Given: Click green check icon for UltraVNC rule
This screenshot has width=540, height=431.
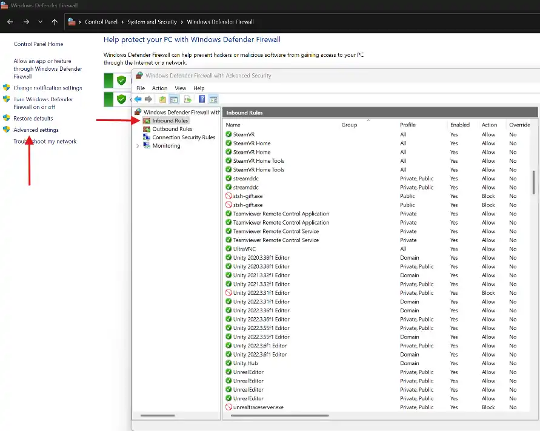Looking at the screenshot, I should pos(228,249).
